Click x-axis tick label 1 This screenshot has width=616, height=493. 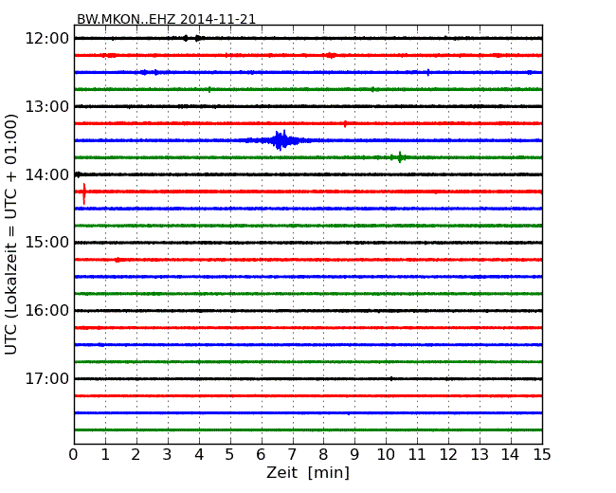pyautogui.click(x=105, y=454)
